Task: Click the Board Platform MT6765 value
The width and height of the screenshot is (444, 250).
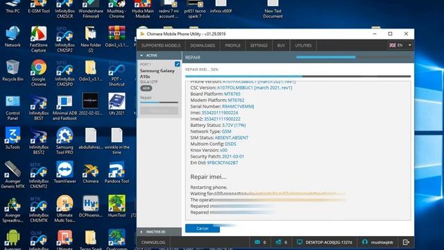Action: coord(232,94)
